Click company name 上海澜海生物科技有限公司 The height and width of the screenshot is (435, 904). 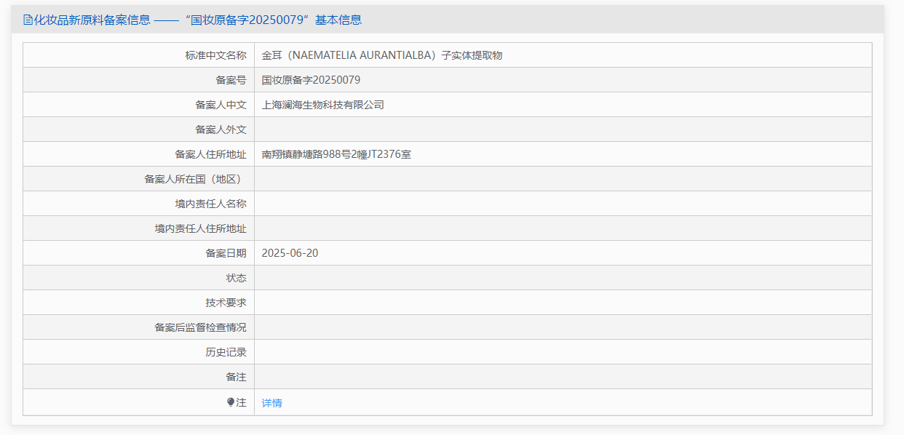(322, 105)
